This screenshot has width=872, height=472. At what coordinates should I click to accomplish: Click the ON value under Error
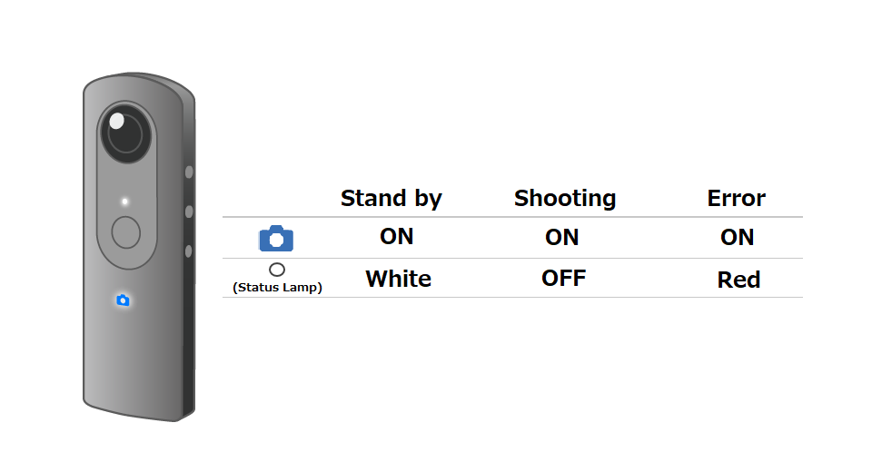pyautogui.click(x=737, y=238)
